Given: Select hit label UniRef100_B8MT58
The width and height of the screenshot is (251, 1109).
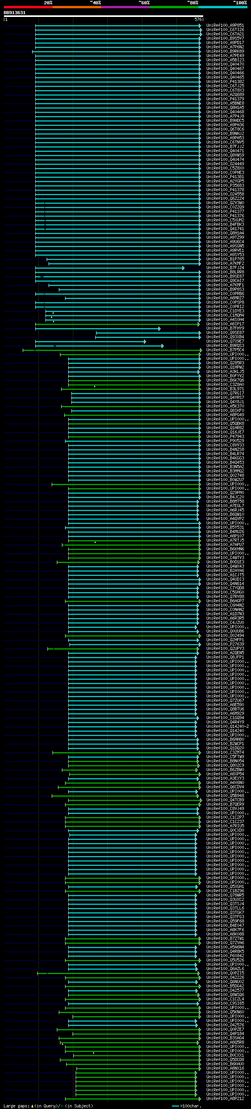Looking at the screenshot, I should [x=225, y=501].
